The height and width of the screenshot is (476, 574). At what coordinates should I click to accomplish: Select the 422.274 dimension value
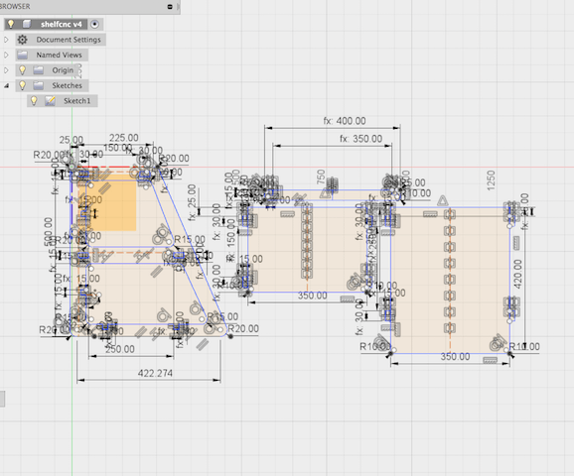click(x=155, y=373)
